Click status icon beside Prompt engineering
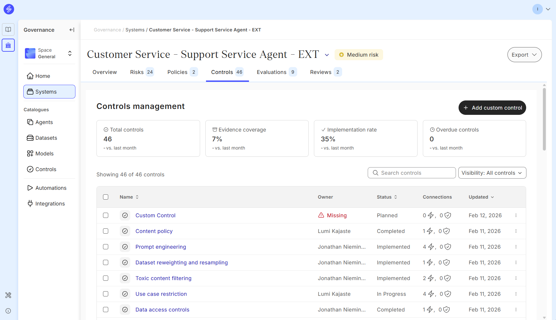The image size is (556, 320). point(125,247)
